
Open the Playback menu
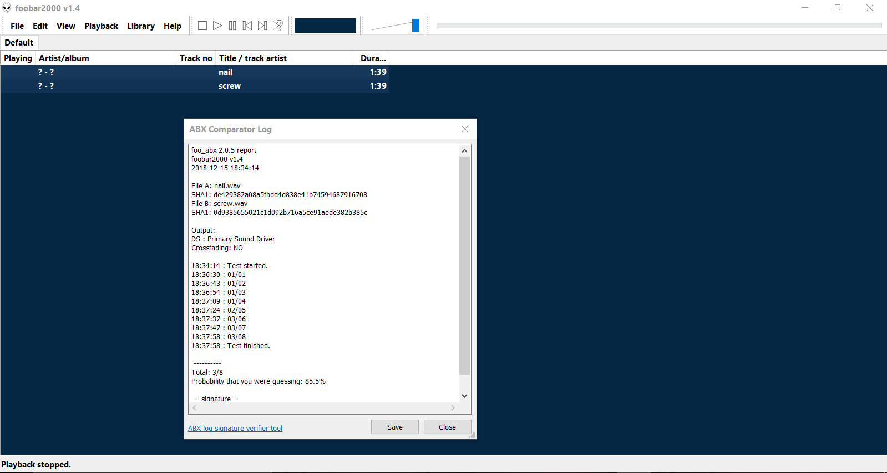pyautogui.click(x=101, y=26)
